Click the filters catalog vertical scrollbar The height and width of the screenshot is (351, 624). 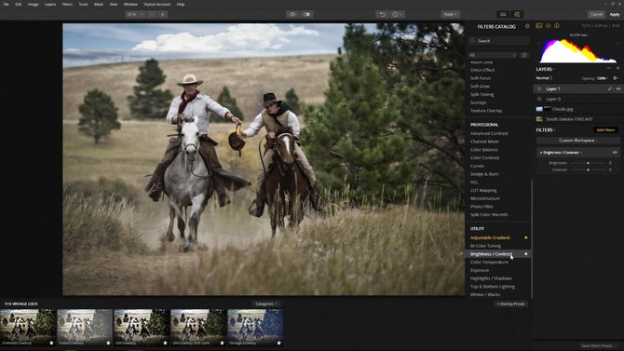[x=532, y=238]
